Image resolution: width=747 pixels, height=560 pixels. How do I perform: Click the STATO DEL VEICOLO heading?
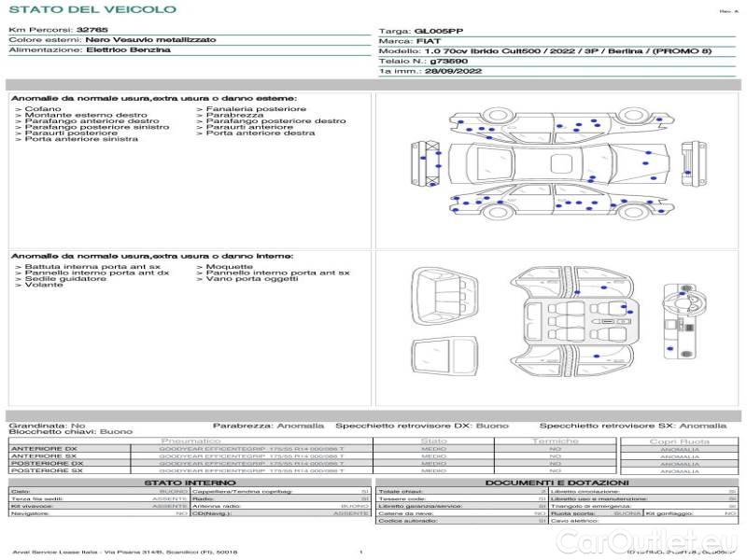point(92,10)
